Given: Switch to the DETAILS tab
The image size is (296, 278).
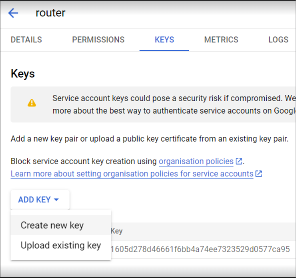Looking at the screenshot, I should pyautogui.click(x=26, y=40).
